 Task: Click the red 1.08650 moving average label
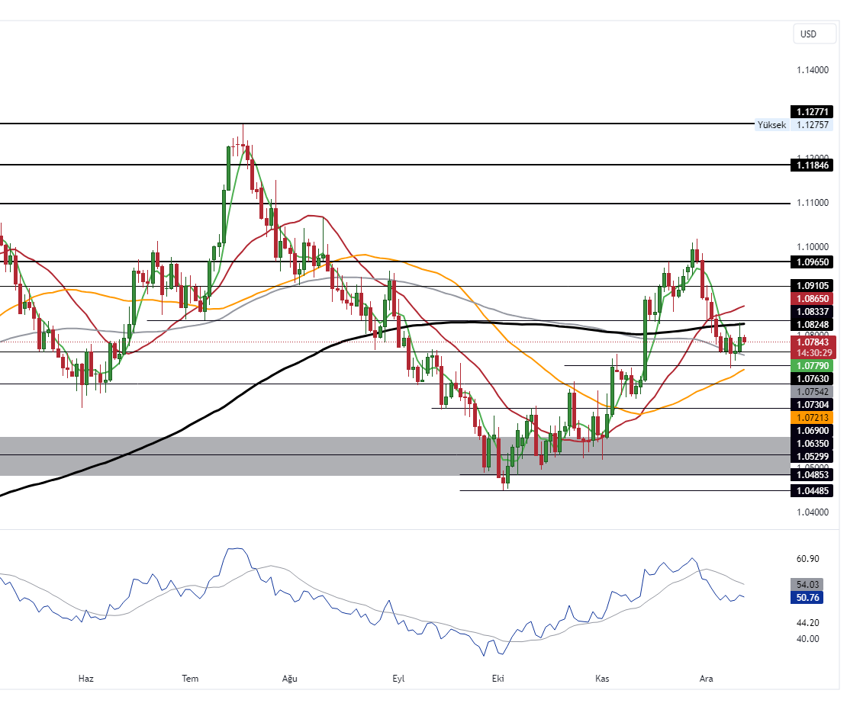[x=813, y=299]
